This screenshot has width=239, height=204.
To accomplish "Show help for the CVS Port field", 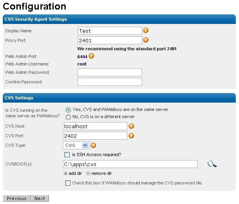I will [131, 136].
